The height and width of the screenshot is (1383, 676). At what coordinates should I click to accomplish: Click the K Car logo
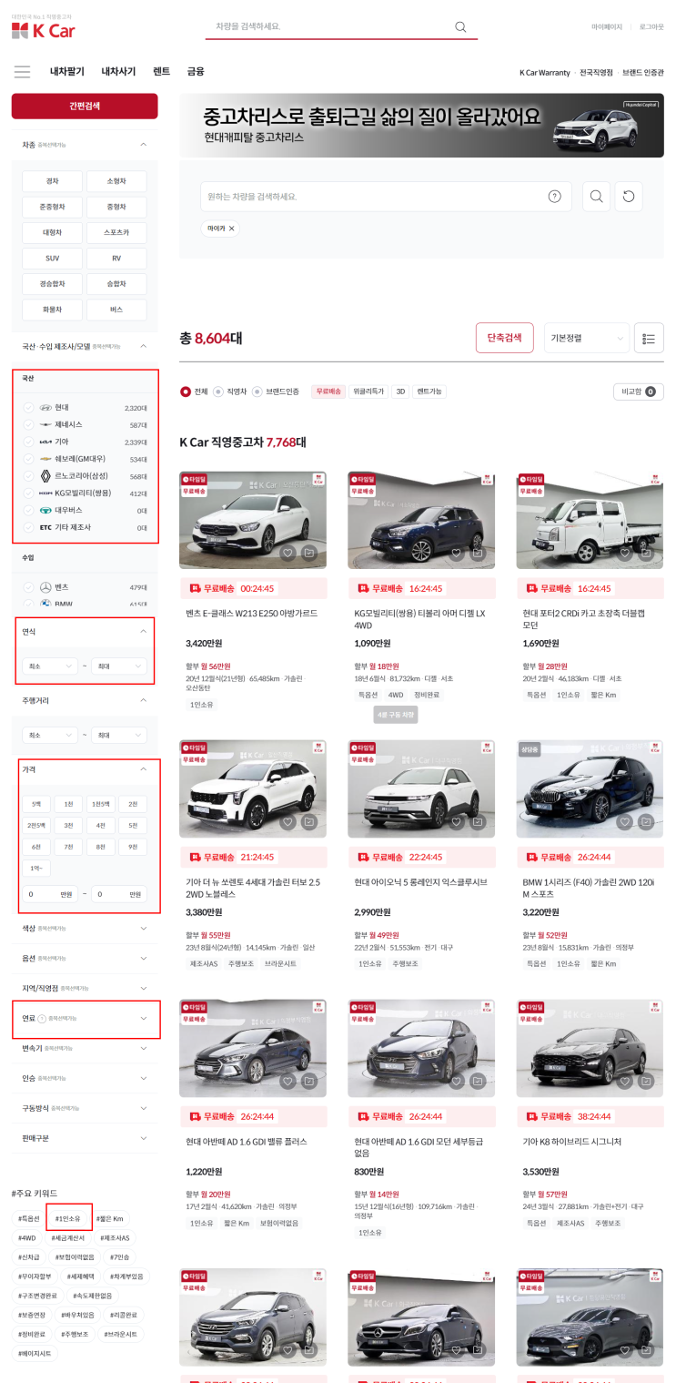(44, 31)
